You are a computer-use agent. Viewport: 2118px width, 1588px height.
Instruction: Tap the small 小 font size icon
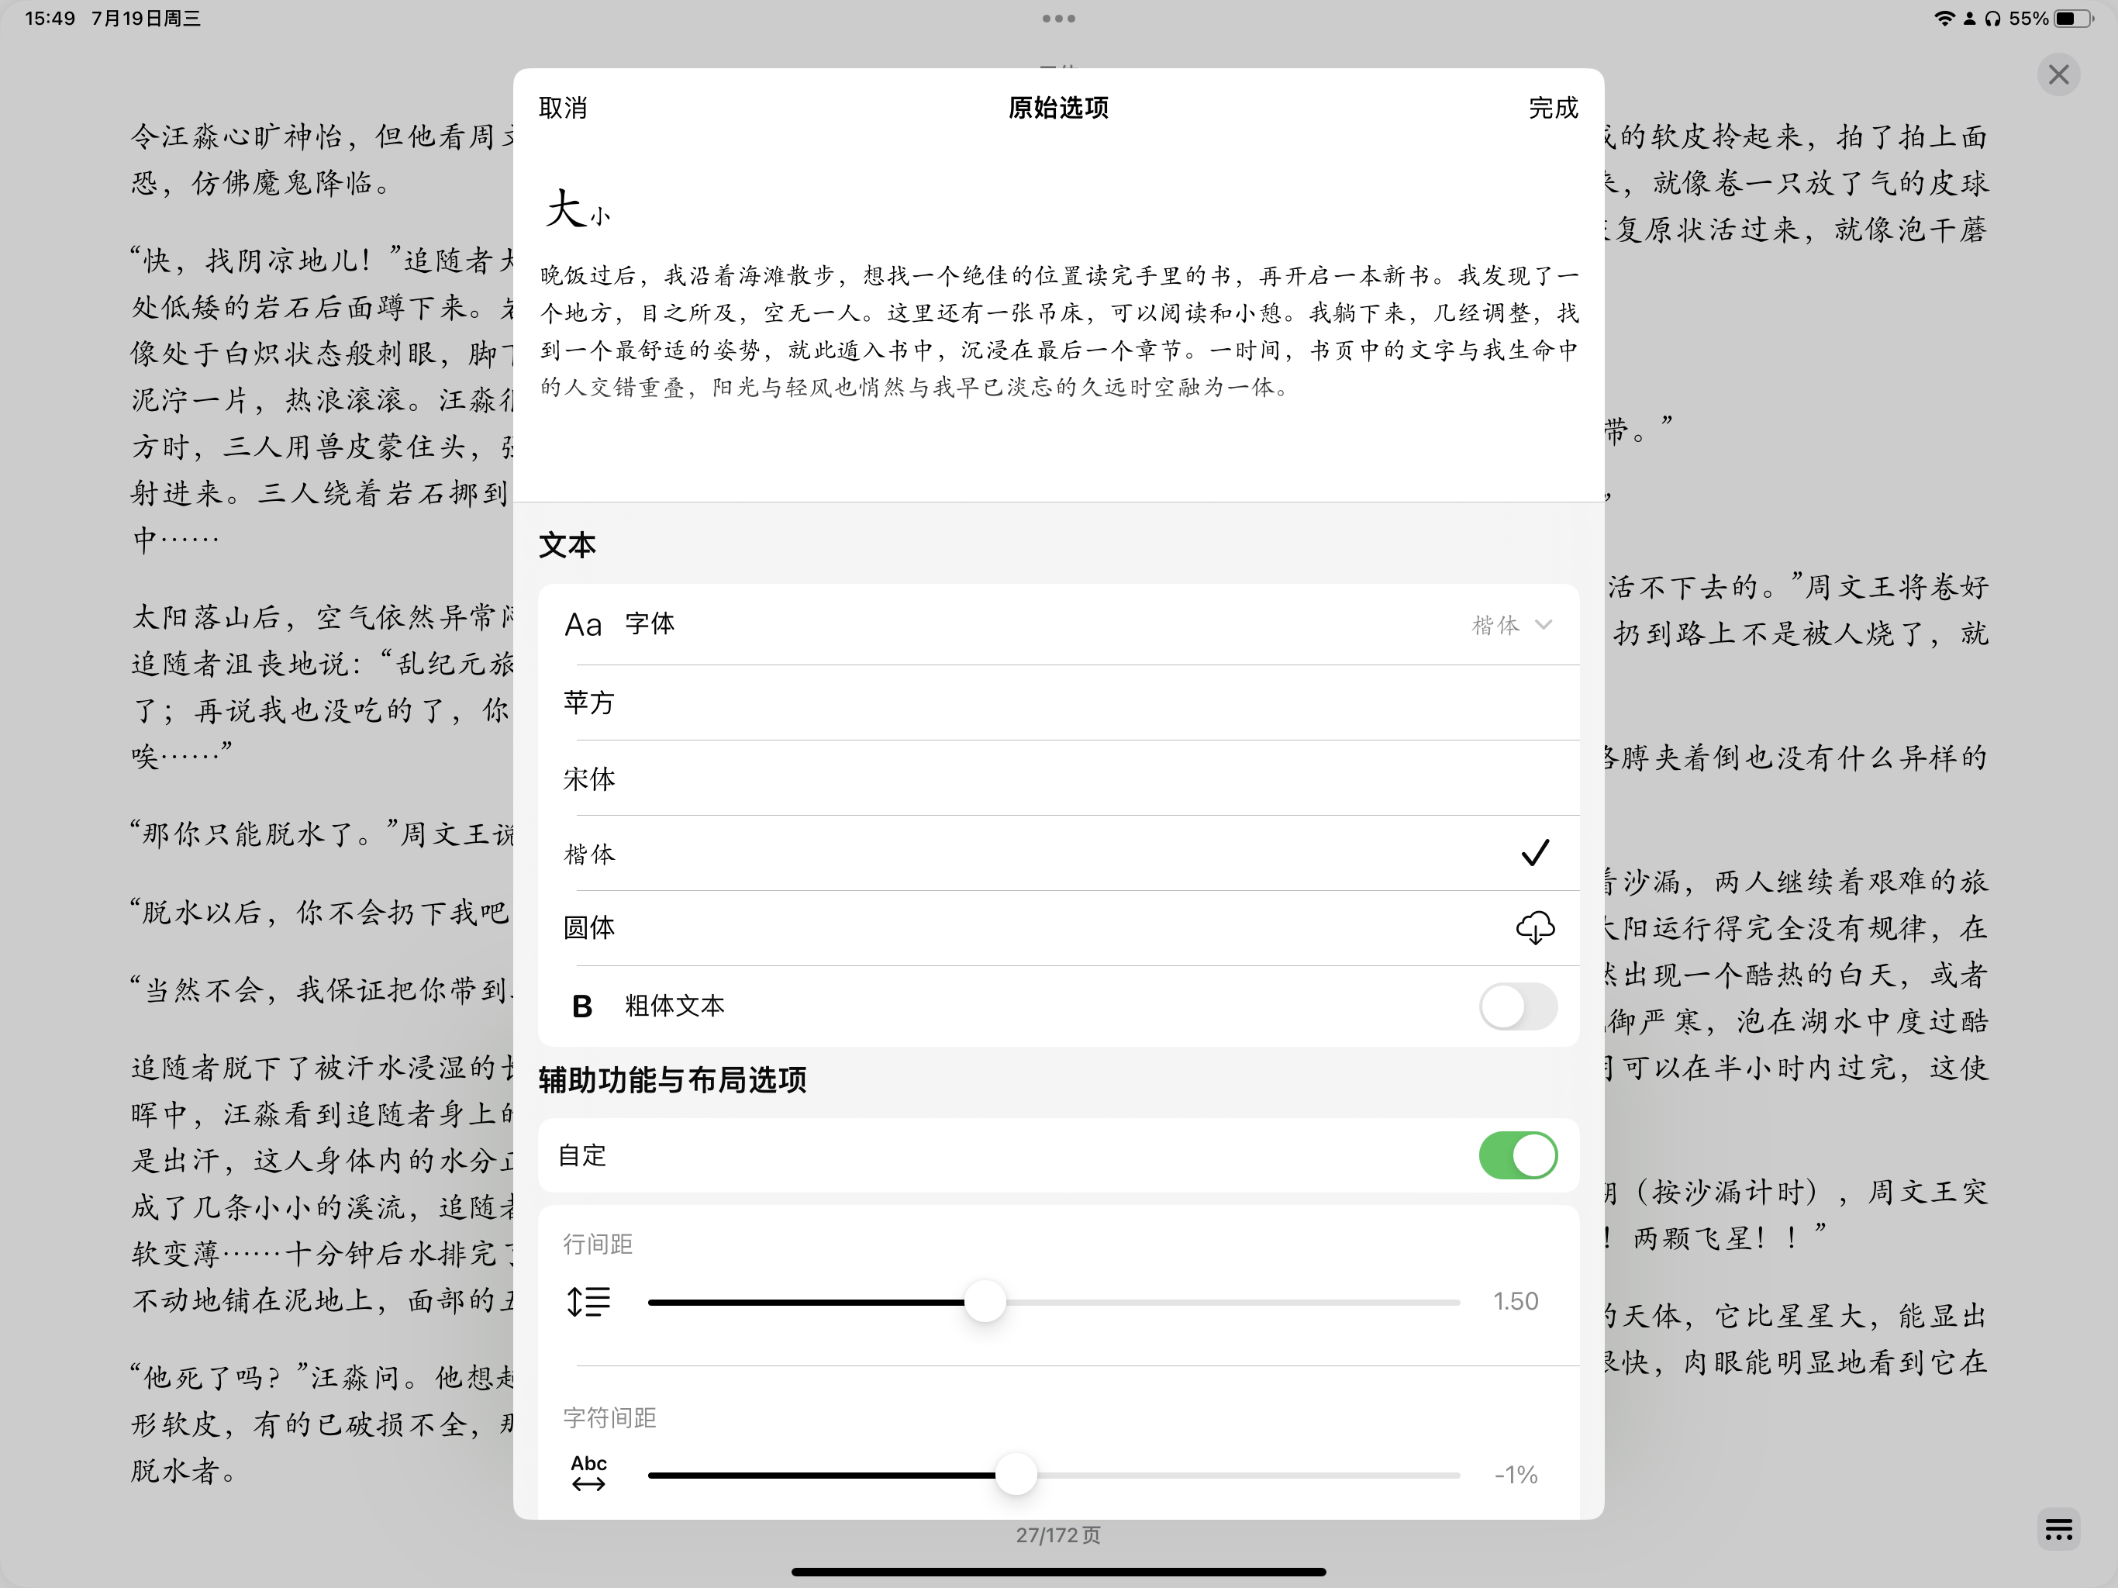(600, 217)
